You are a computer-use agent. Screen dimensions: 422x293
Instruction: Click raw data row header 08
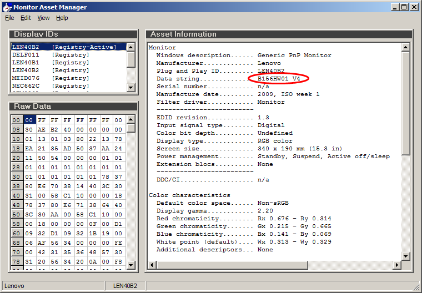[x=17, y=130]
